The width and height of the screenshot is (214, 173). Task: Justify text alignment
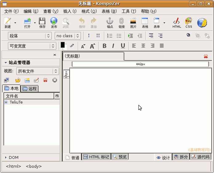pos(162,46)
